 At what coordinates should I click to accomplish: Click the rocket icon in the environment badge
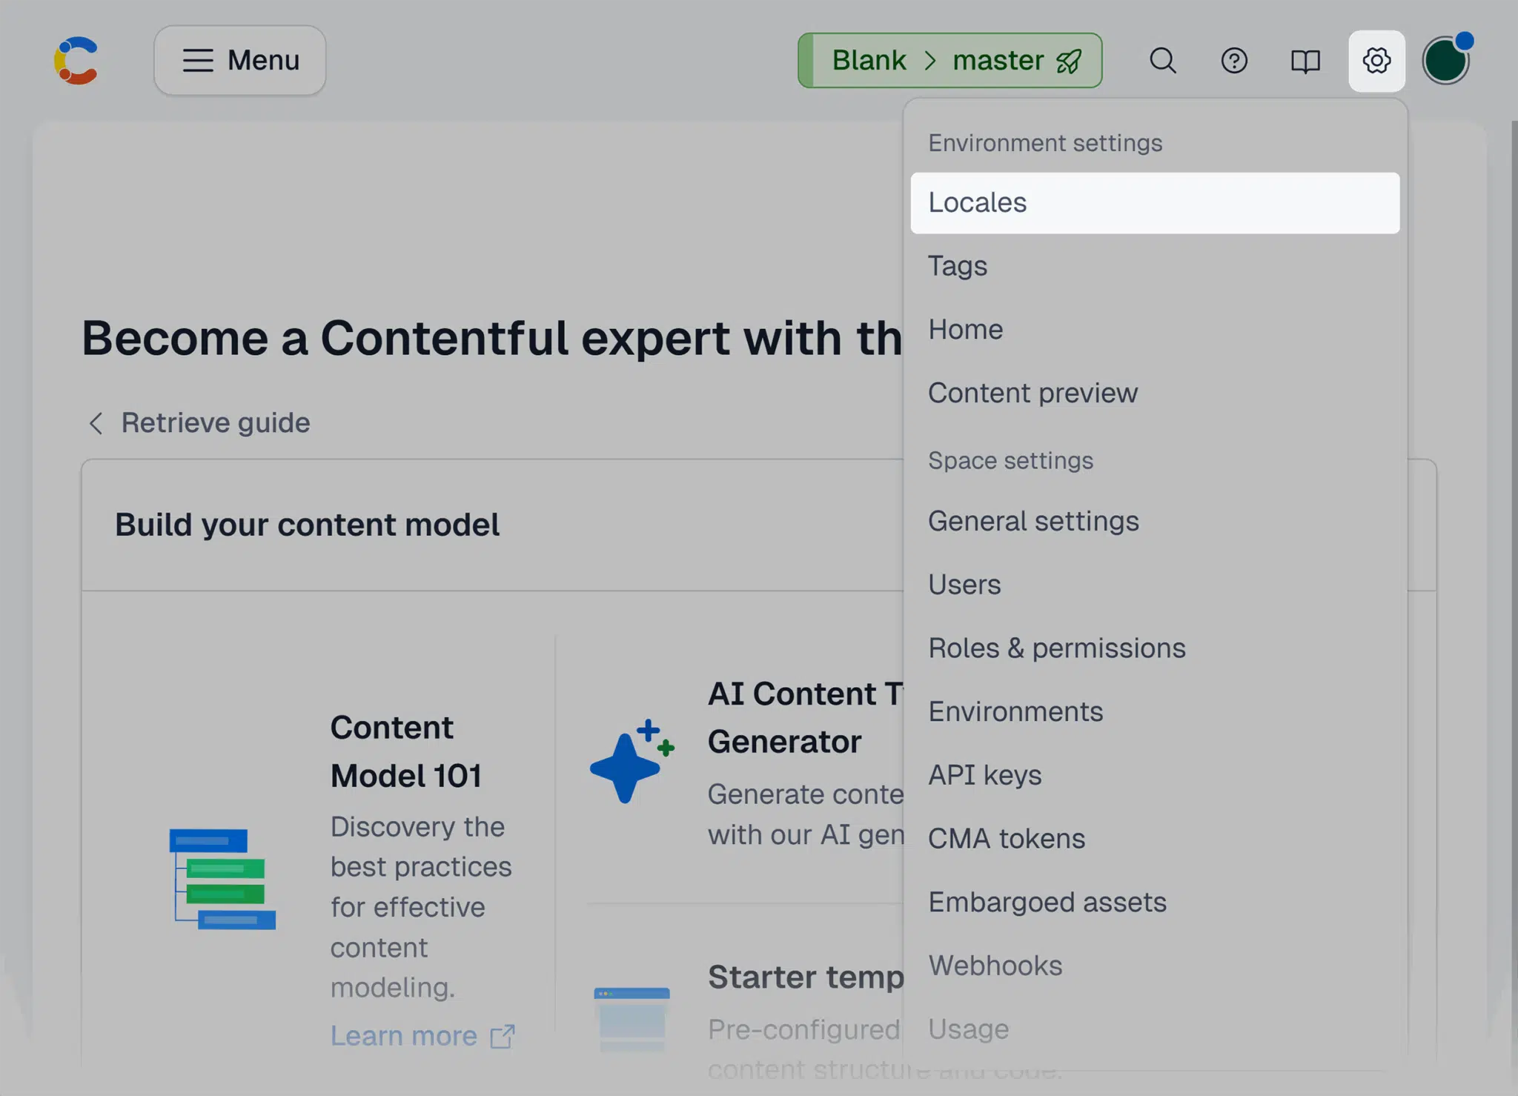pyautogui.click(x=1069, y=61)
